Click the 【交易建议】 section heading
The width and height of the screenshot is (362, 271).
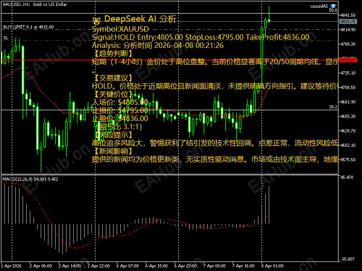[x=114, y=78]
